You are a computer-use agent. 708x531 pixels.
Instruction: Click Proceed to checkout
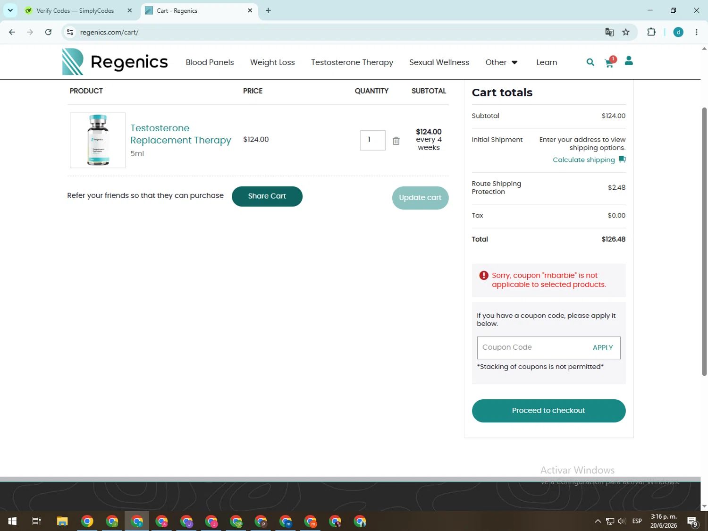pyautogui.click(x=548, y=411)
